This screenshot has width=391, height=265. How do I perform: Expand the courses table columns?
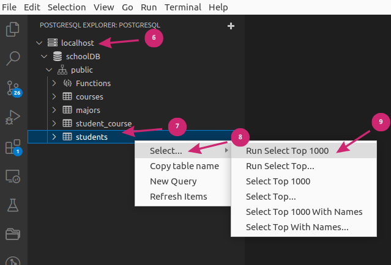pyautogui.click(x=54, y=96)
